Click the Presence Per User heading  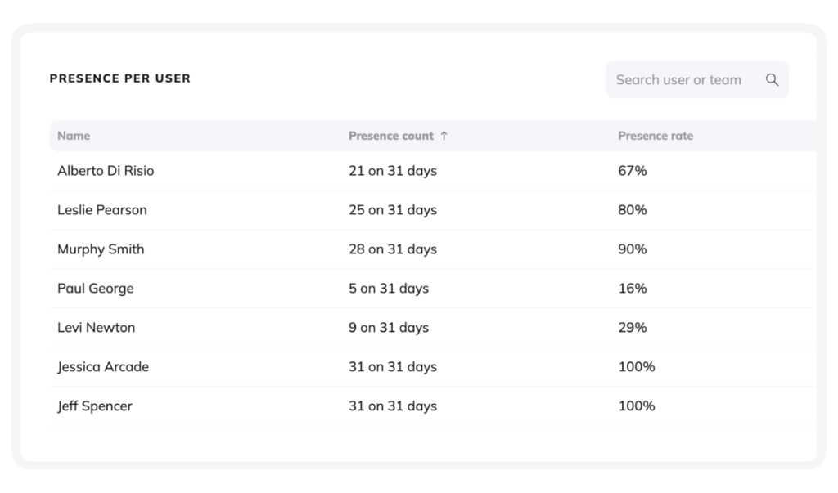click(120, 79)
